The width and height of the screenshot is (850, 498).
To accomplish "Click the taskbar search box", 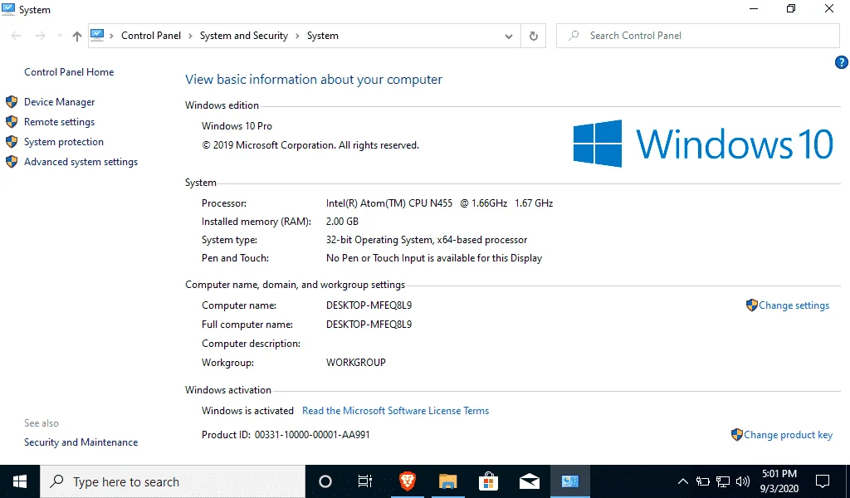I will 173,481.
